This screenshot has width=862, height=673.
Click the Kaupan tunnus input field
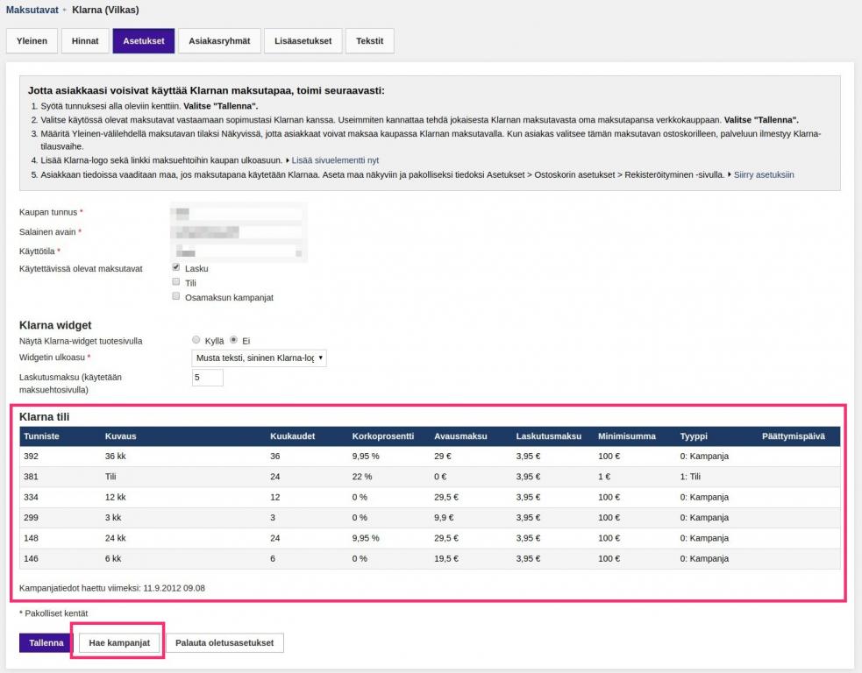[238, 213]
